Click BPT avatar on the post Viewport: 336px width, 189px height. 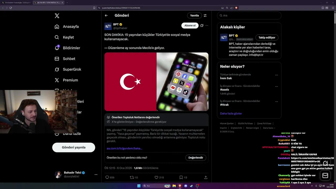(108, 26)
